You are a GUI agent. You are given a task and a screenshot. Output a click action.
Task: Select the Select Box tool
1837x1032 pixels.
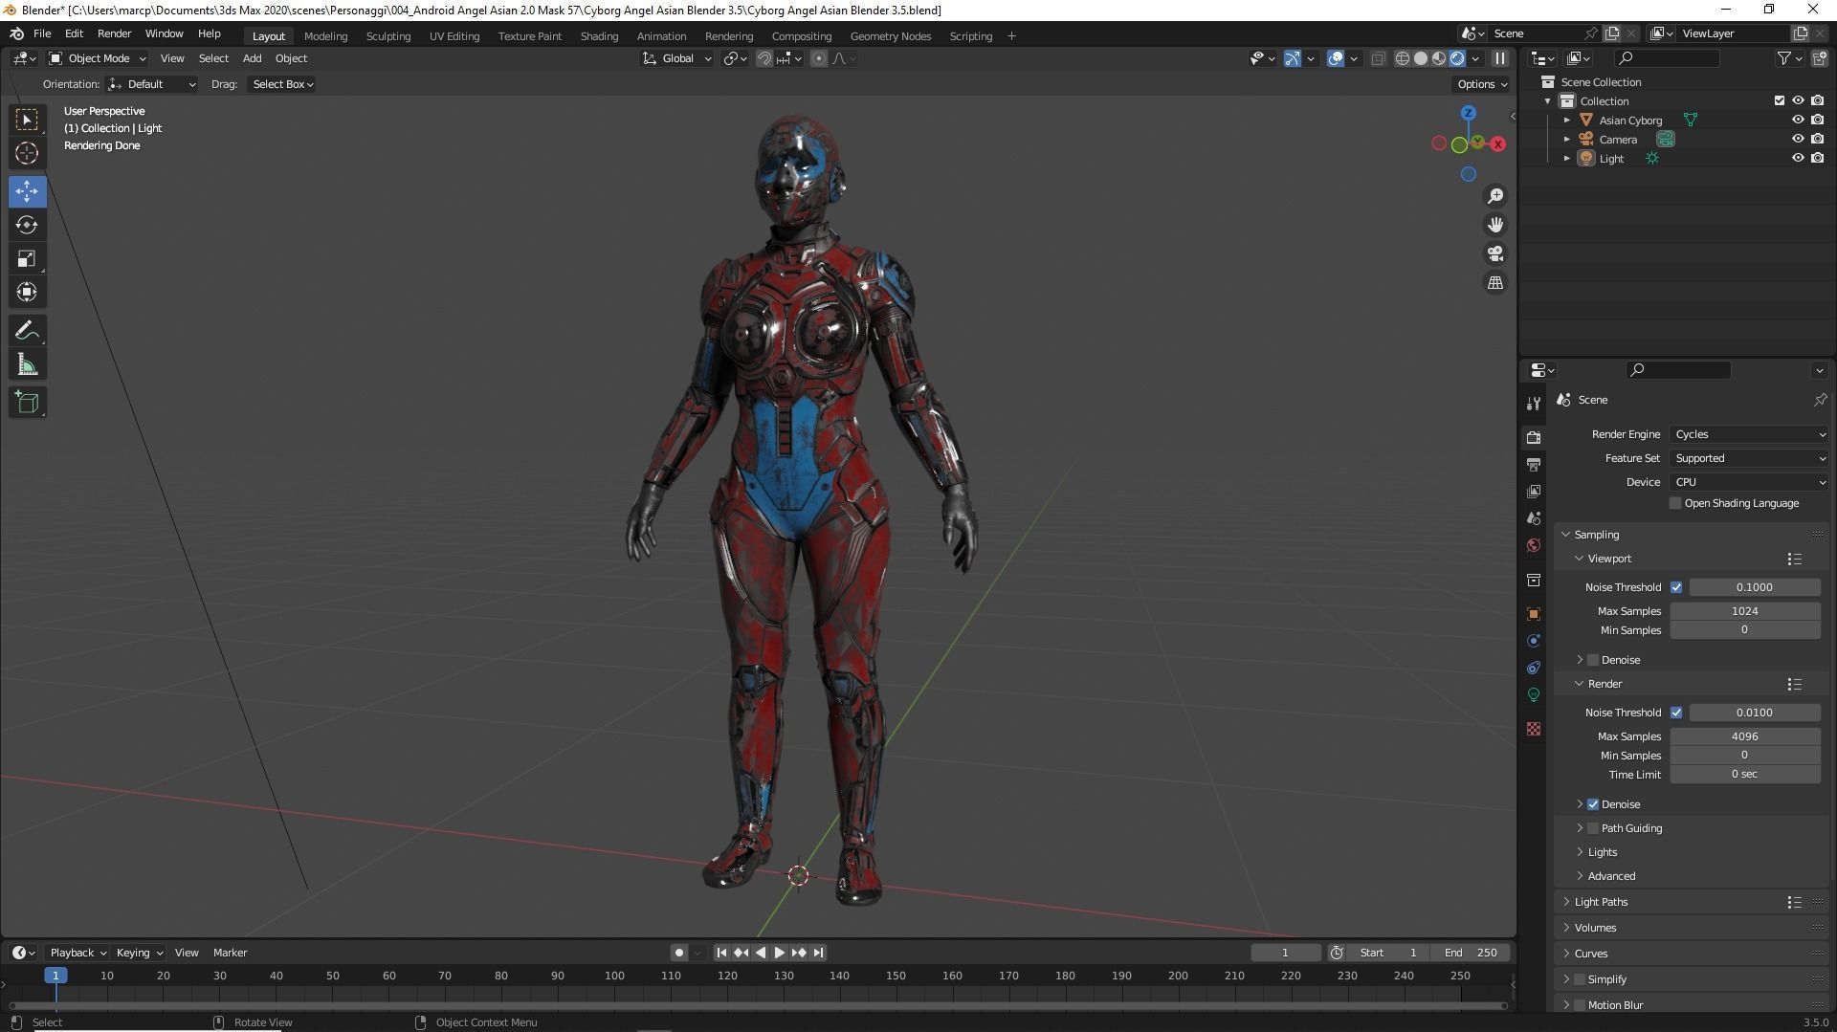point(27,120)
